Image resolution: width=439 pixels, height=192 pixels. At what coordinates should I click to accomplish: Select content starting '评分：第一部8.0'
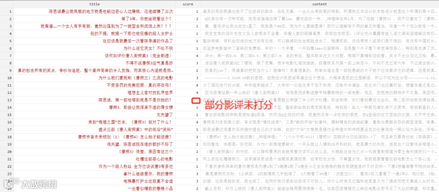click(320, 56)
